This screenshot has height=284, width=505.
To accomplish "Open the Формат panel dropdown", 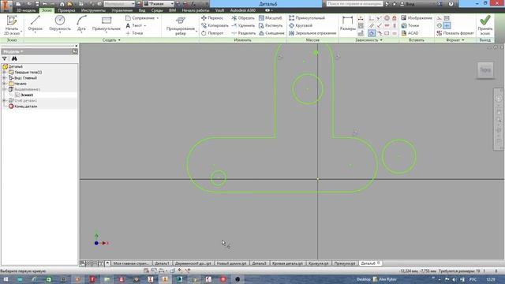I will tap(455, 40).
